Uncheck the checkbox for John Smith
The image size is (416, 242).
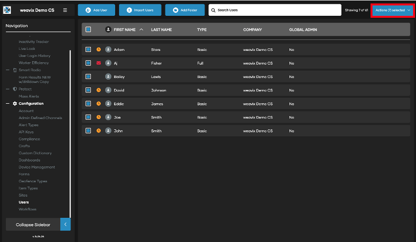click(88, 131)
